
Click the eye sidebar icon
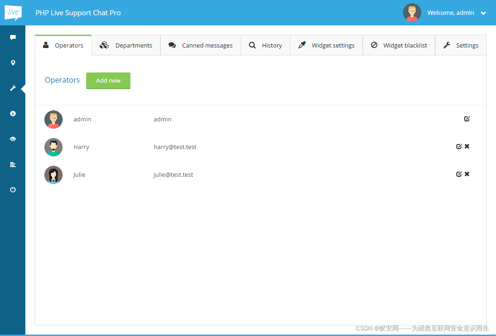[13, 139]
